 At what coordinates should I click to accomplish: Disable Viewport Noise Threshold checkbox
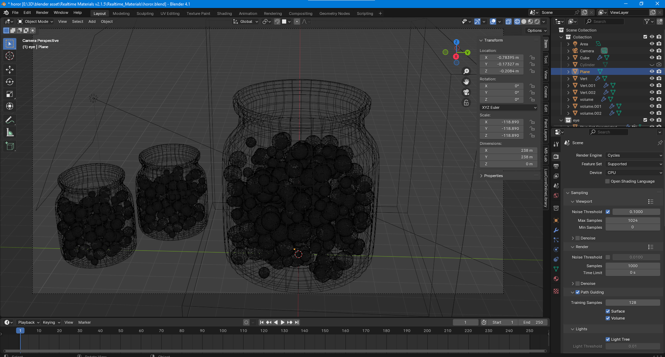pos(608,212)
